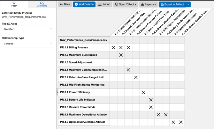
Task: Toggle PR.1.2 Maximum Burst Speed R.2 cell
Action: [x=121, y=55]
